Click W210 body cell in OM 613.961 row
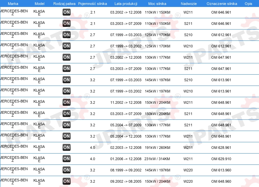 pyautogui.click(x=188, y=91)
